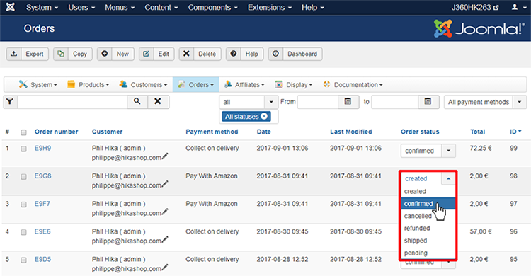This screenshot has height=276, width=531.
Task: Open the Content top menu
Action: [161, 8]
